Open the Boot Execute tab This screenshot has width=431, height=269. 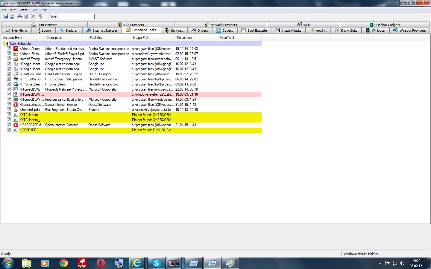[x=254, y=30]
